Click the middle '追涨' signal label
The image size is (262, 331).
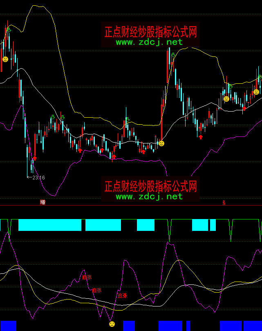(97, 290)
